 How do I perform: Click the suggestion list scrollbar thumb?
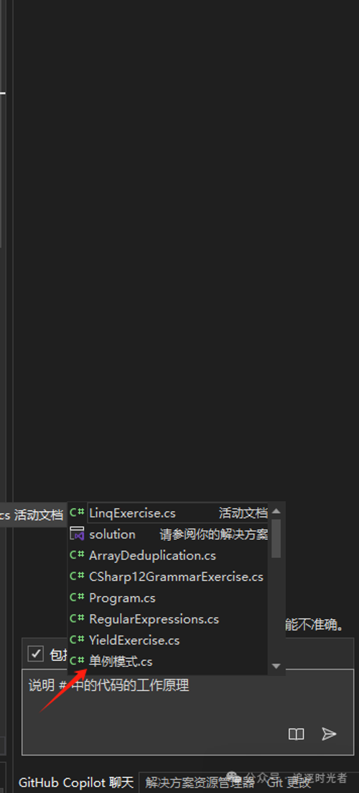276,538
